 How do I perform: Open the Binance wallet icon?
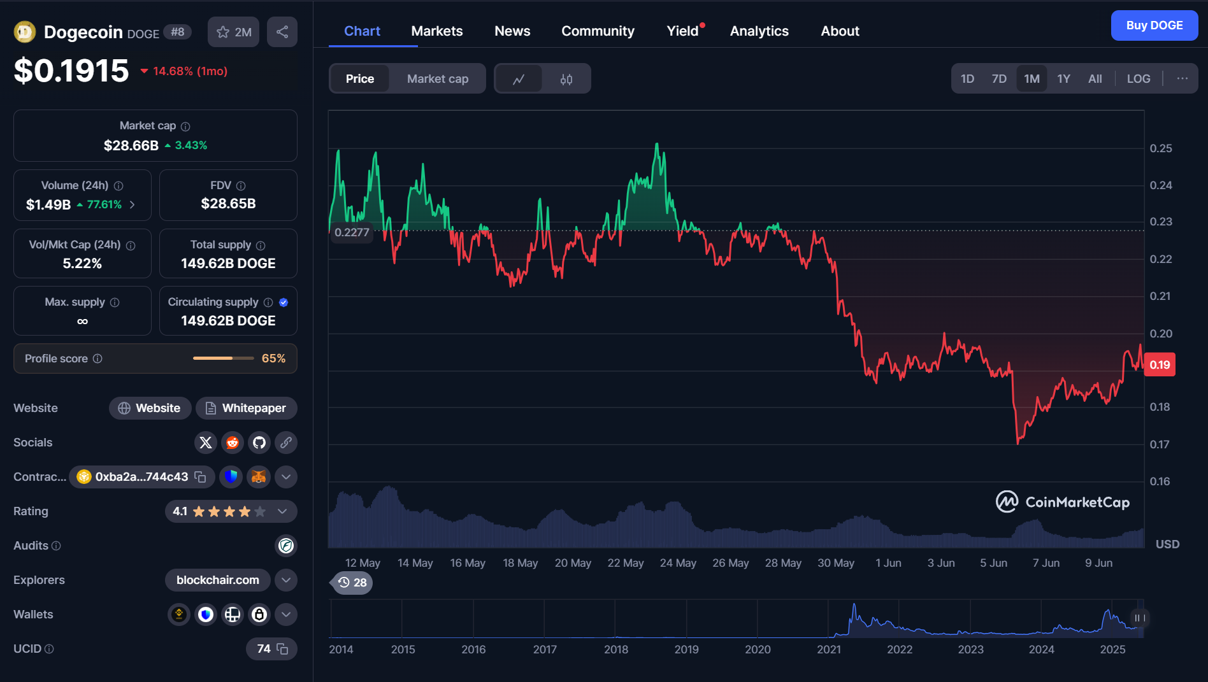(179, 615)
